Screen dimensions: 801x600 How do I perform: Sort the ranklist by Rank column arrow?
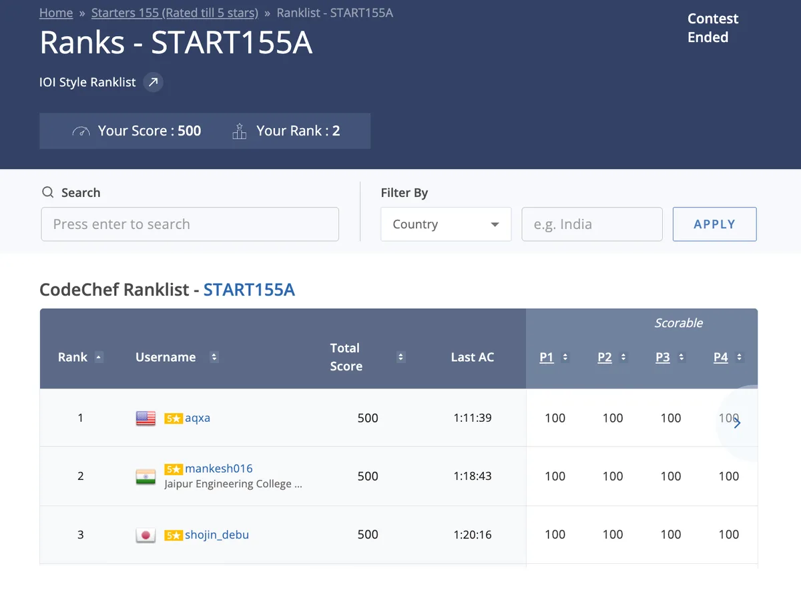99,357
